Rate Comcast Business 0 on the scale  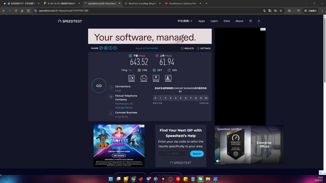coord(155,98)
